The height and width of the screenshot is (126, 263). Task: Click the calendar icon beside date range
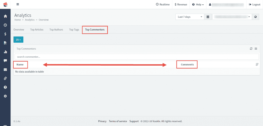tap(208, 17)
